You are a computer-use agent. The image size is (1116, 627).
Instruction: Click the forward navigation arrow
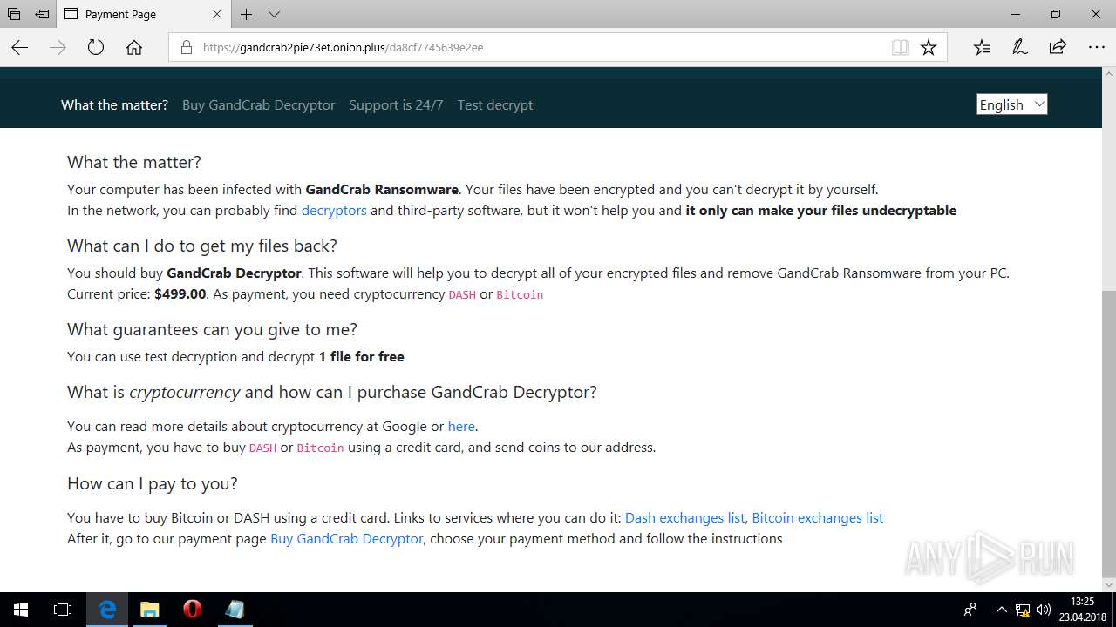click(x=58, y=48)
